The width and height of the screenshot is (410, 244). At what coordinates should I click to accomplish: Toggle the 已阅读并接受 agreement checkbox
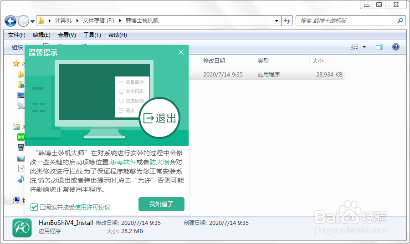click(x=34, y=207)
